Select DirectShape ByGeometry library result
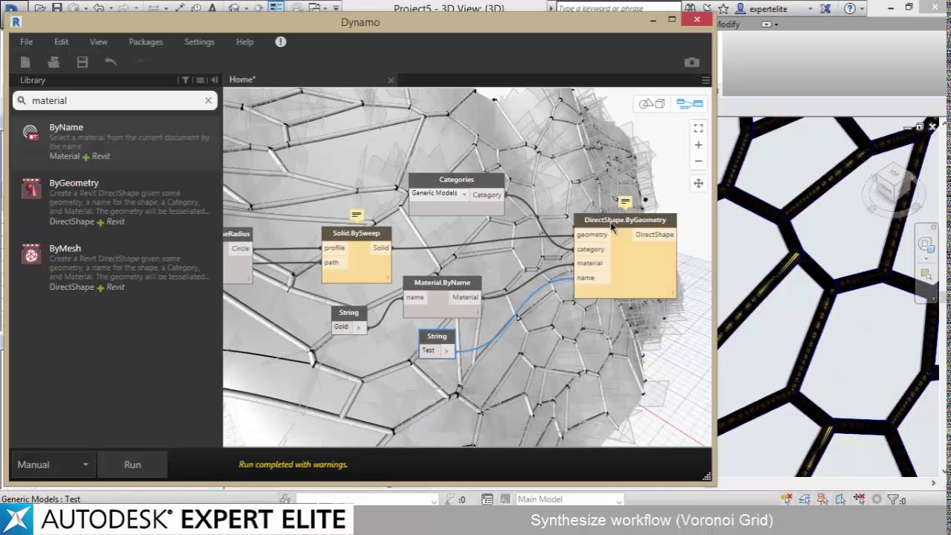951x535 pixels. click(x=116, y=201)
